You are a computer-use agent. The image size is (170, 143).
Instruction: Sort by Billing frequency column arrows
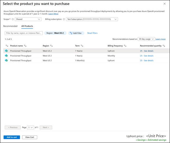[125, 46]
